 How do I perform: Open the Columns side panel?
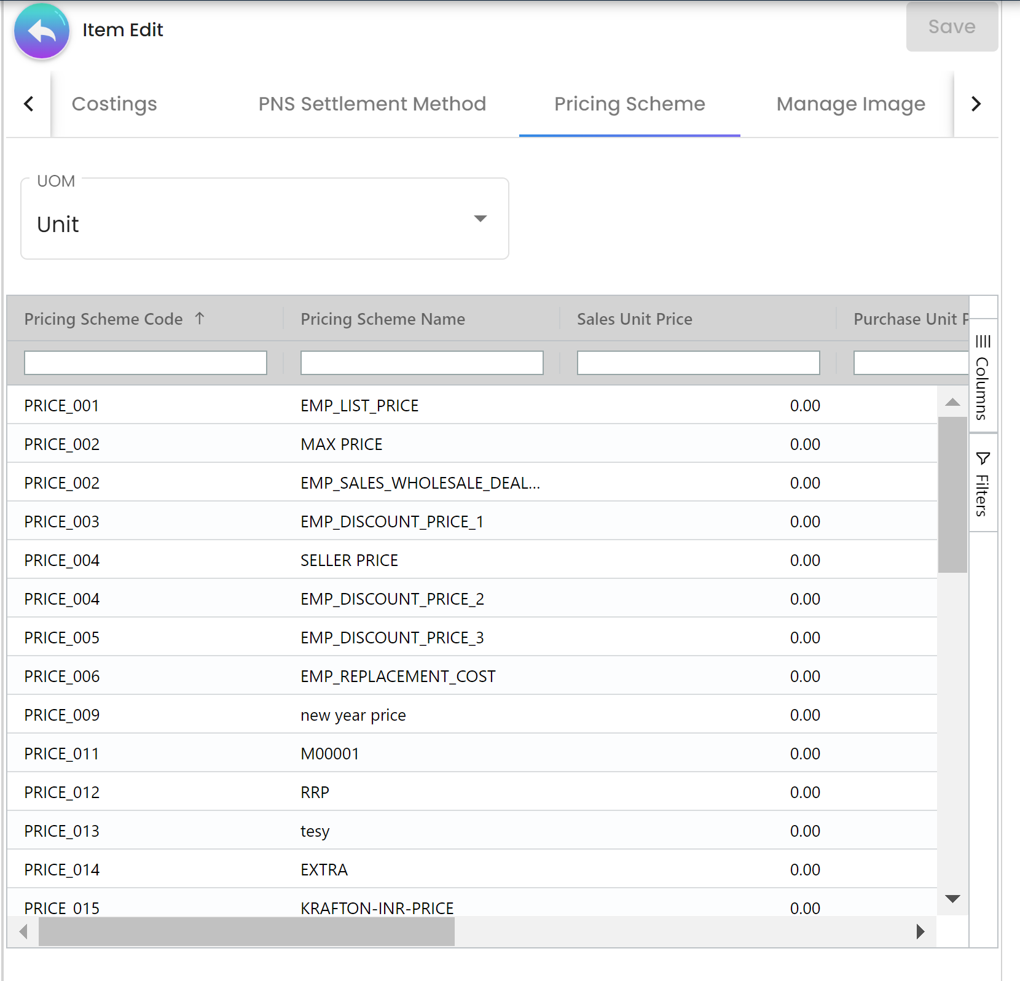point(983,377)
